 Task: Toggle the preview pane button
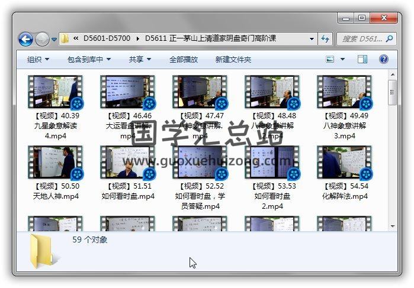(362, 59)
